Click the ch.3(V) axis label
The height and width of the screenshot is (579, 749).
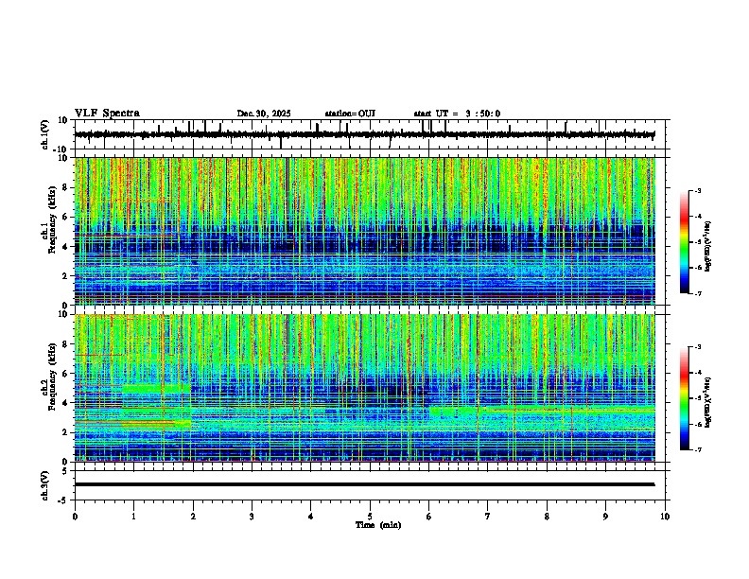click(x=45, y=486)
